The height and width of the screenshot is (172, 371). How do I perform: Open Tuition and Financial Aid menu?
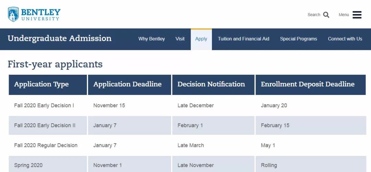[x=244, y=39]
